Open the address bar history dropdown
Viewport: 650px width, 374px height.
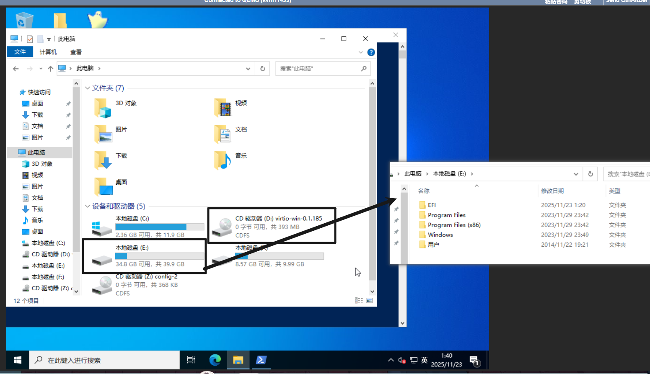248,69
